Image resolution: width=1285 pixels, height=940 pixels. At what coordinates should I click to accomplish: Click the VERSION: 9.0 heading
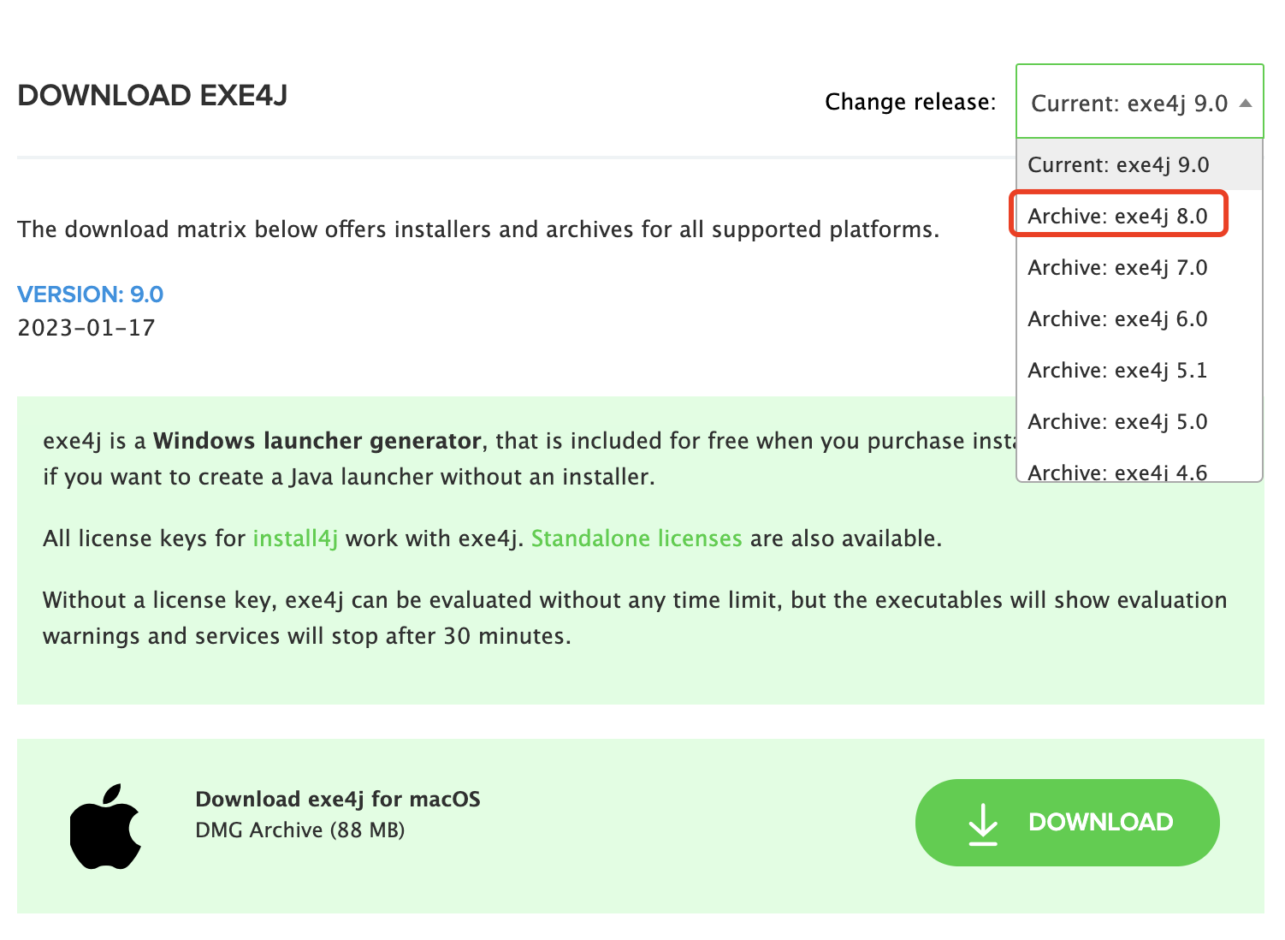(91, 294)
